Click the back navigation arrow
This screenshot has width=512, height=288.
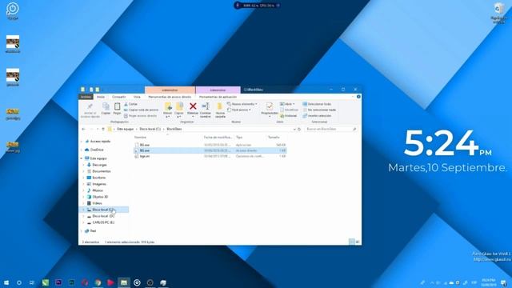pyautogui.click(x=83, y=130)
